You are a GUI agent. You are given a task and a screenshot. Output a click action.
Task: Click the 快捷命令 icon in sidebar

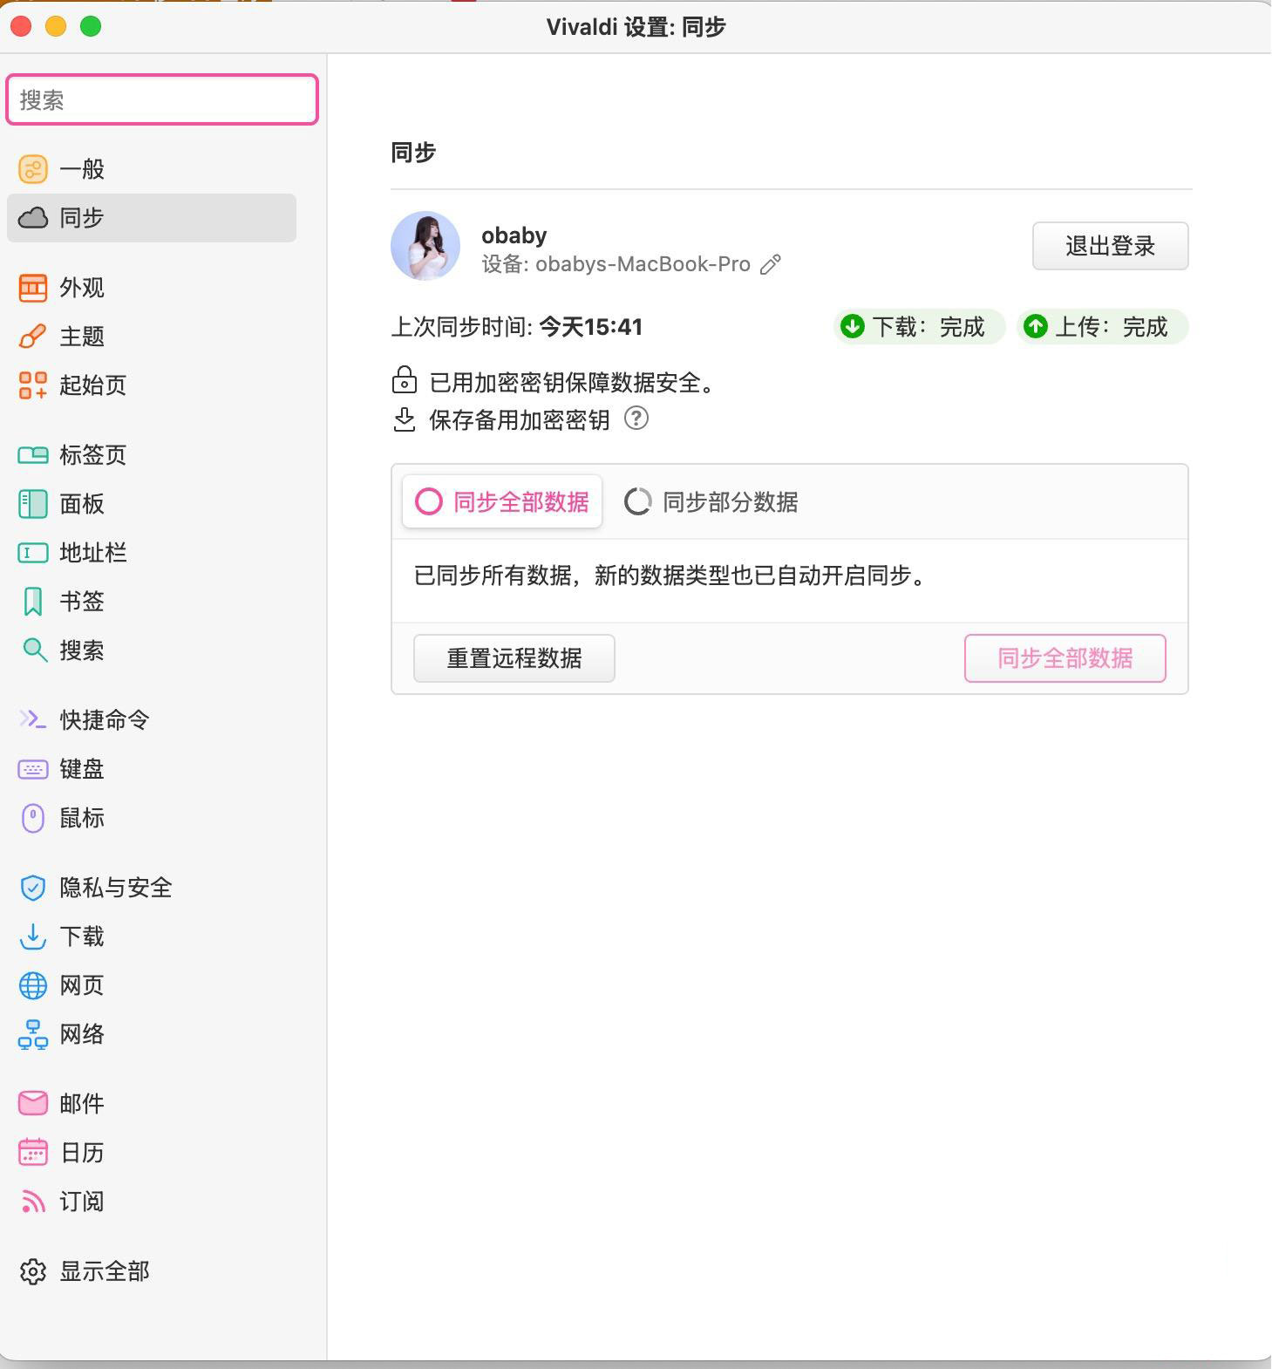33,720
